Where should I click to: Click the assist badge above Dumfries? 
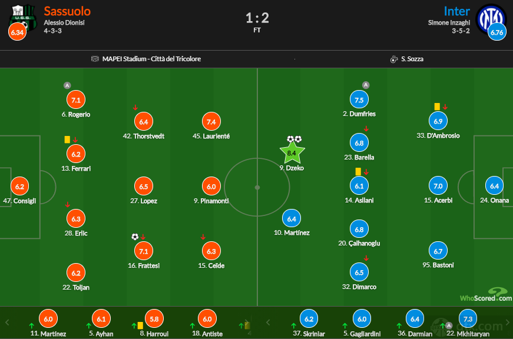(366, 85)
